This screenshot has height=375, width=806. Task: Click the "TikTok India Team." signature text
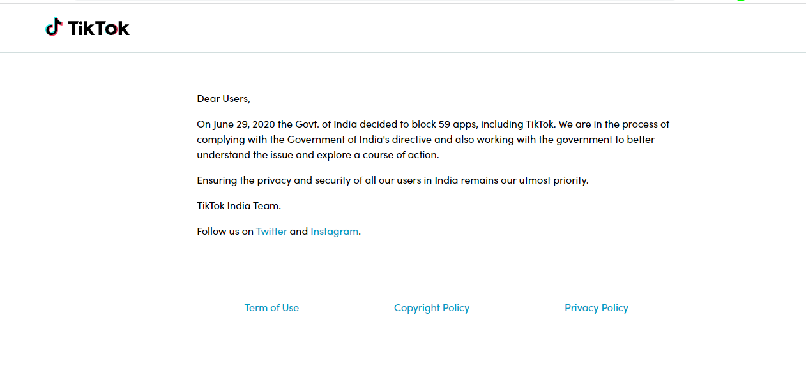pyautogui.click(x=239, y=205)
